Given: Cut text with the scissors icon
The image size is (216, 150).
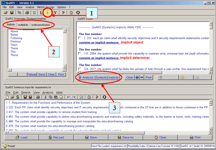Looking at the screenshot, I should [46, 97].
